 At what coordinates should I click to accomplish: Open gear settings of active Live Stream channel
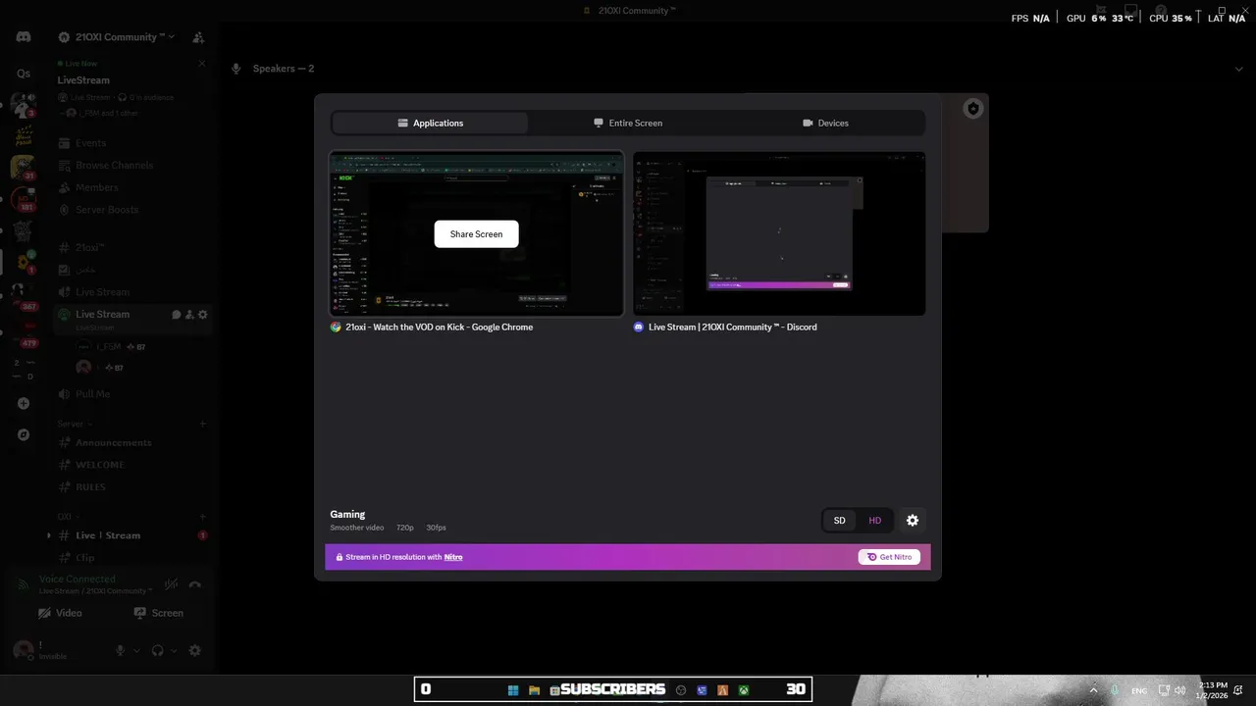[203, 315]
